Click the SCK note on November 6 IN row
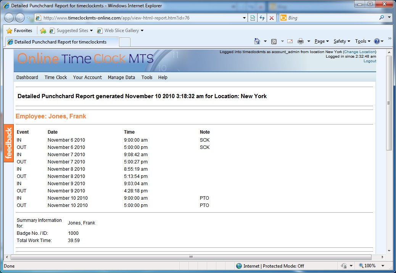This screenshot has width=396, height=273. [204, 140]
